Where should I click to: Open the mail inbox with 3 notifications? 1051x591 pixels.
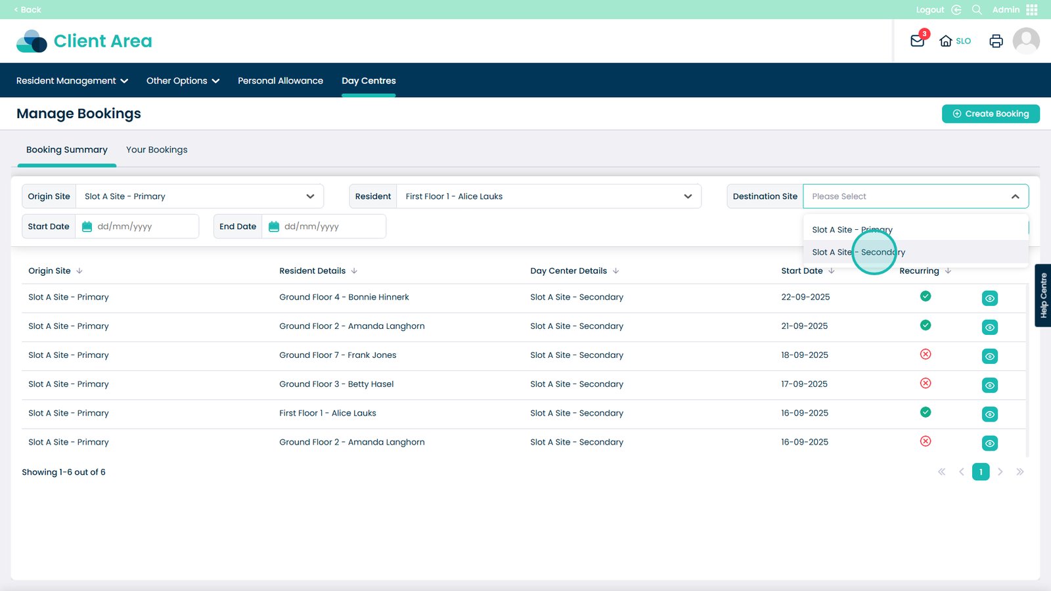click(917, 41)
